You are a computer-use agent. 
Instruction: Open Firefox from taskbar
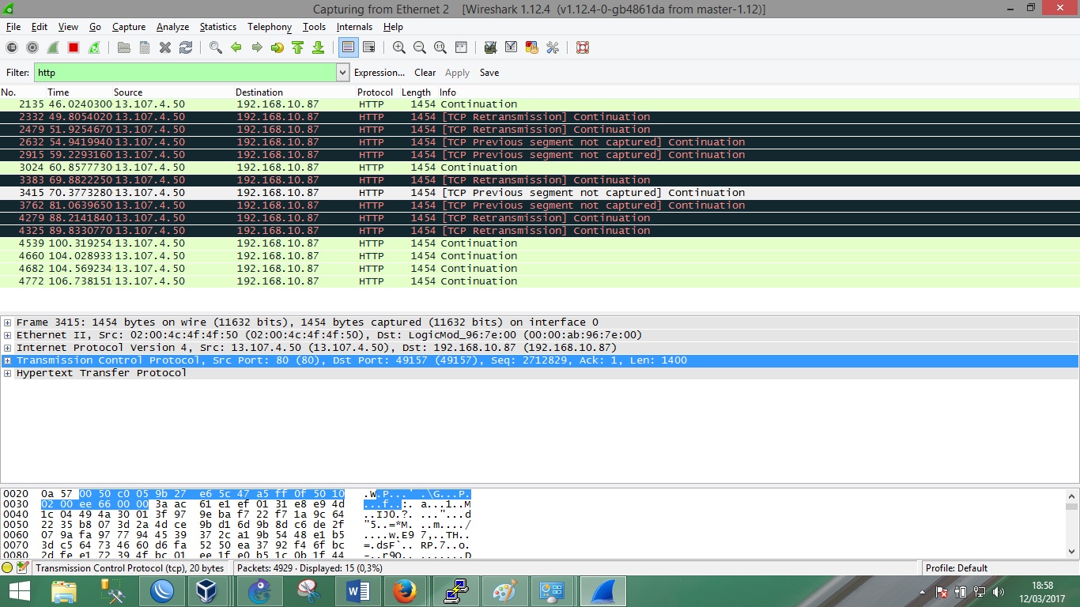coord(405,591)
